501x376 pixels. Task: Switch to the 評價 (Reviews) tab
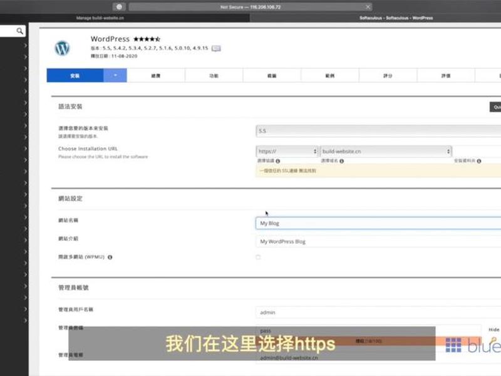point(446,75)
